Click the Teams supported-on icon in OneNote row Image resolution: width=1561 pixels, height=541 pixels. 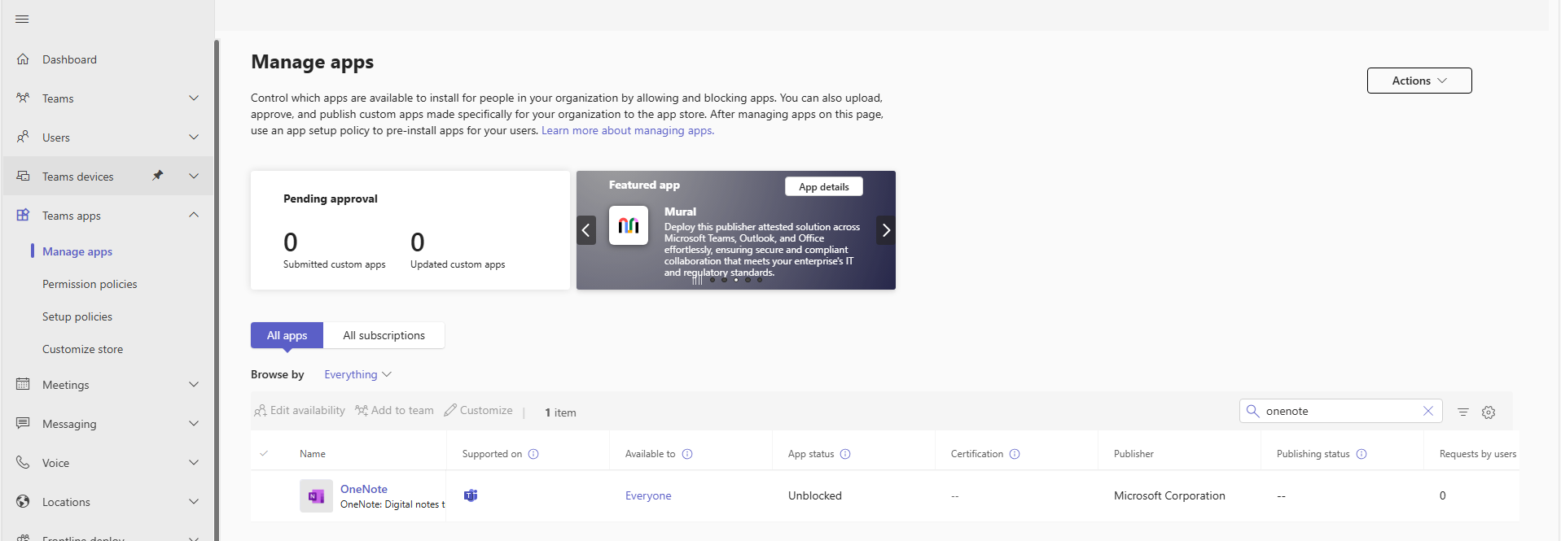(471, 495)
